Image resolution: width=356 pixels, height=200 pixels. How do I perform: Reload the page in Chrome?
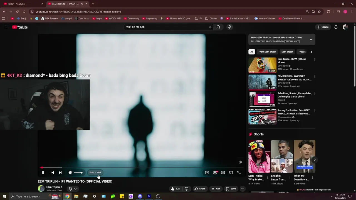[17, 12]
